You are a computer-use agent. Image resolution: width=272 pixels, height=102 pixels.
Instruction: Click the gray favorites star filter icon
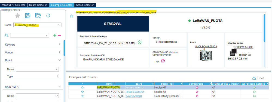(17, 16)
